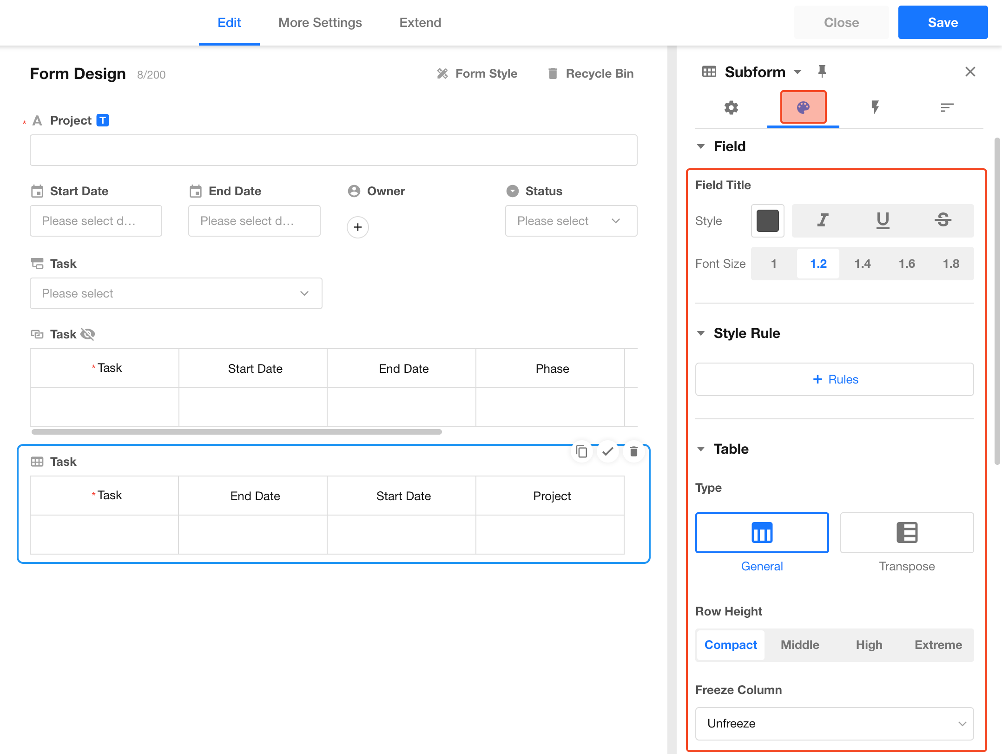Screen dimensions: 1002x754
Task: Switch to the More Settings tab
Action: (320, 23)
